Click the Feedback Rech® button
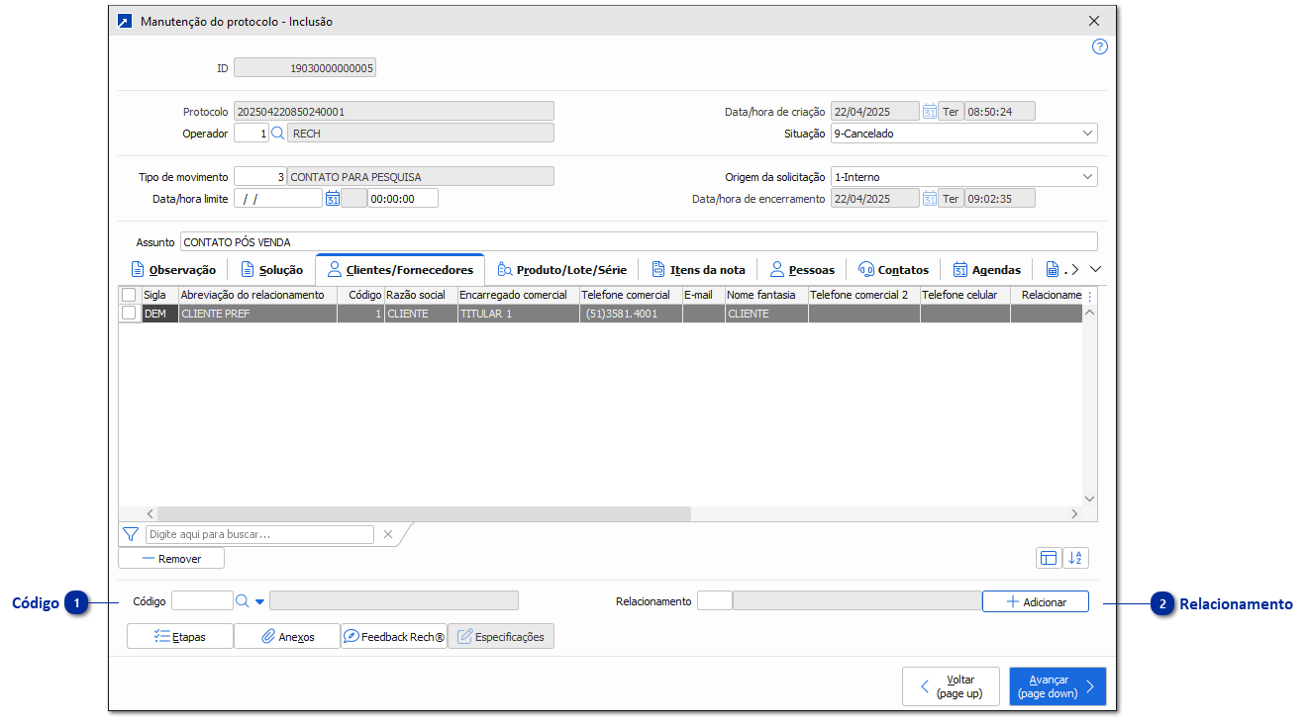 (x=394, y=636)
